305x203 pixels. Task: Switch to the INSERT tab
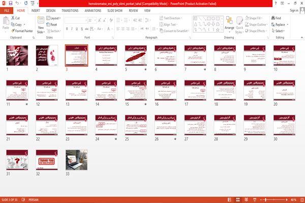36,11
